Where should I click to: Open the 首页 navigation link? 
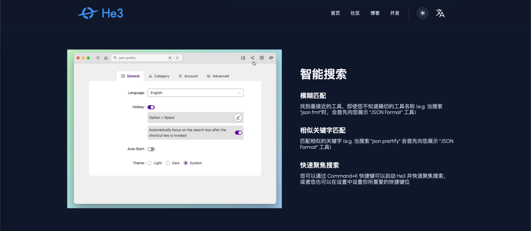pyautogui.click(x=335, y=13)
